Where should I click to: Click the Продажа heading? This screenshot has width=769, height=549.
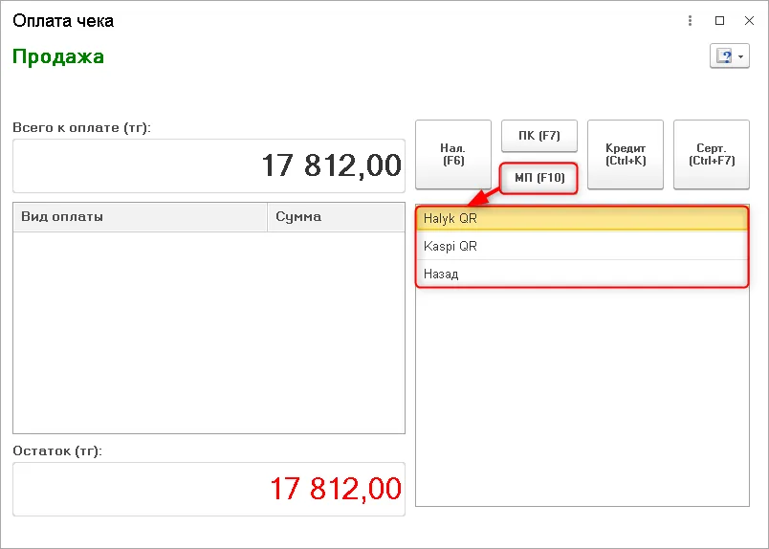(x=58, y=57)
